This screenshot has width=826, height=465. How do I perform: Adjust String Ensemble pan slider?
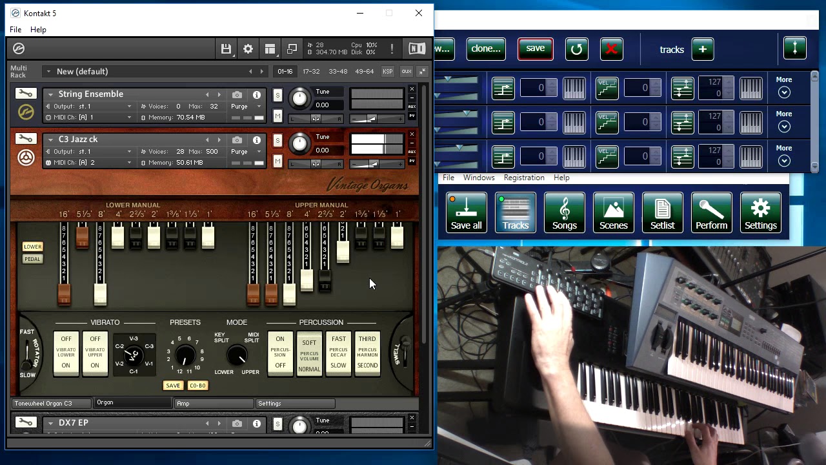point(316,119)
